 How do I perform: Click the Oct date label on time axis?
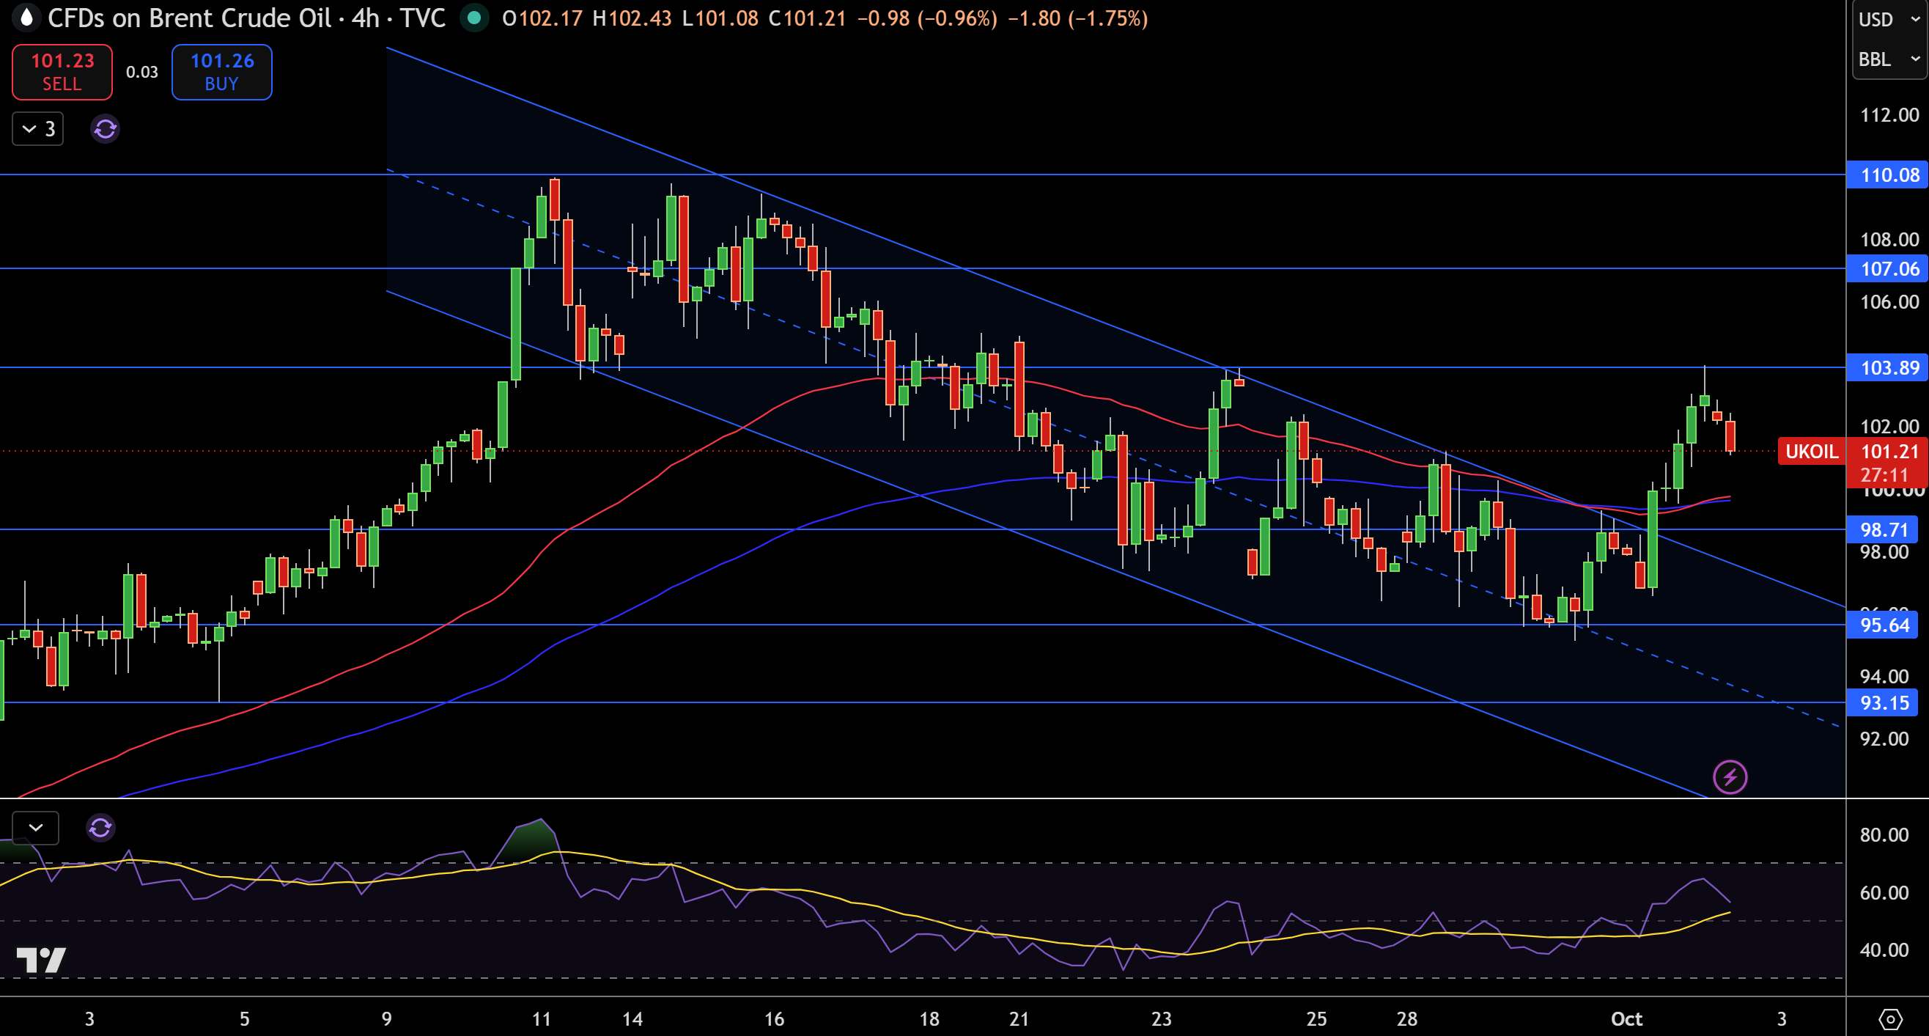(1626, 1019)
